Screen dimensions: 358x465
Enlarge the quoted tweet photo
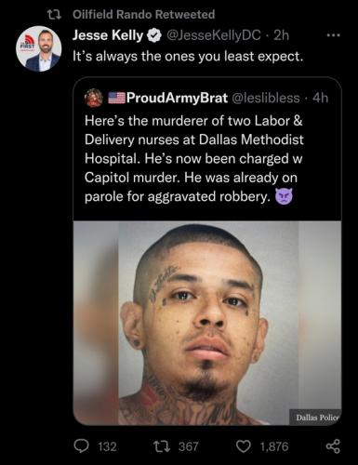tap(207, 323)
